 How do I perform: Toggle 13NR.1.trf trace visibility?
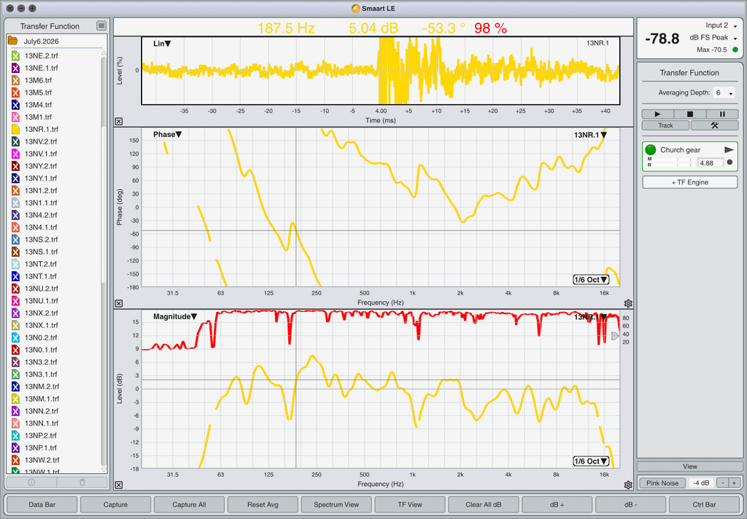(15, 129)
